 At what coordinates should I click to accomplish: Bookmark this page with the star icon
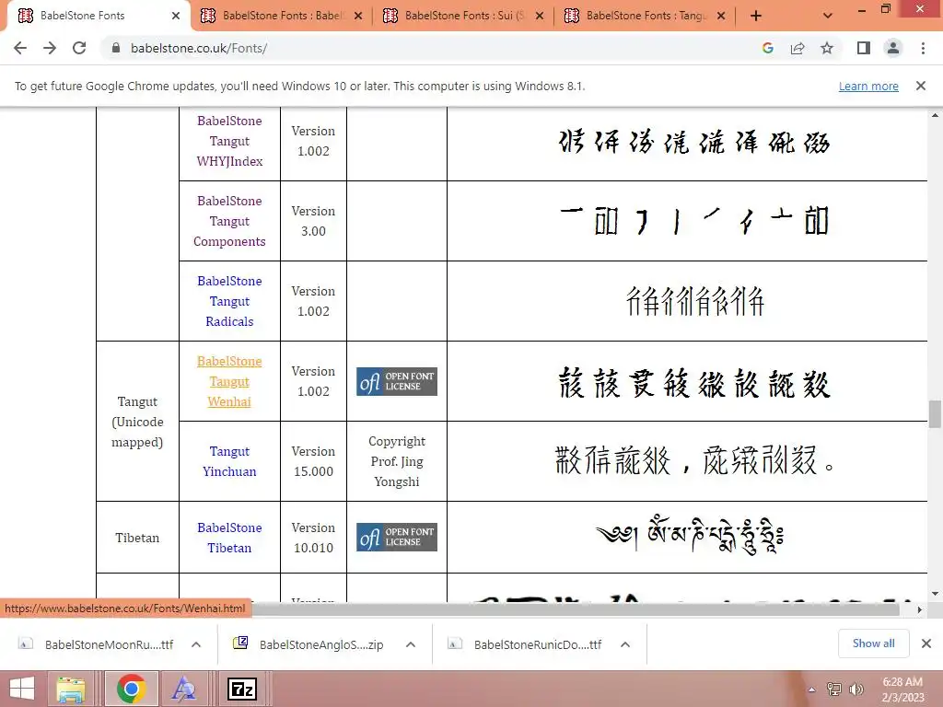827,48
